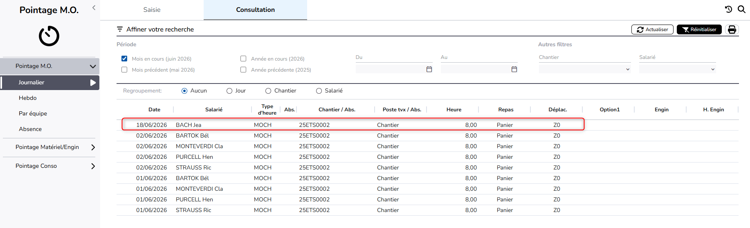The image size is (750, 228).
Task: Select 02/06/2026 BARTOK Bél row
Action: tap(427, 135)
